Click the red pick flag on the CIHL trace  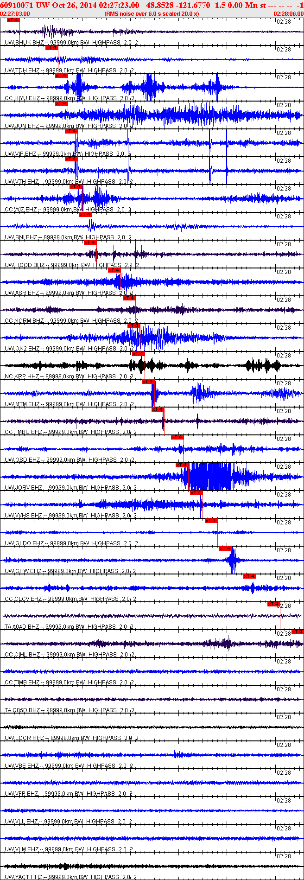coord(298,632)
